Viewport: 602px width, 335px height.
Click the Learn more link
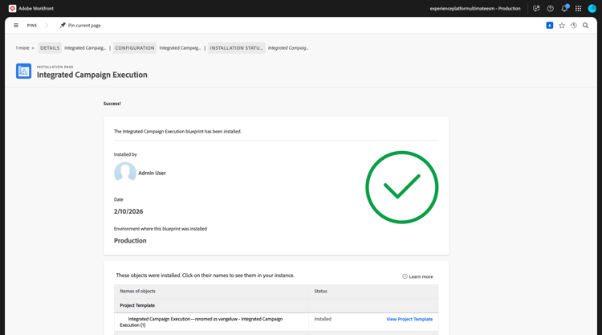click(417, 276)
